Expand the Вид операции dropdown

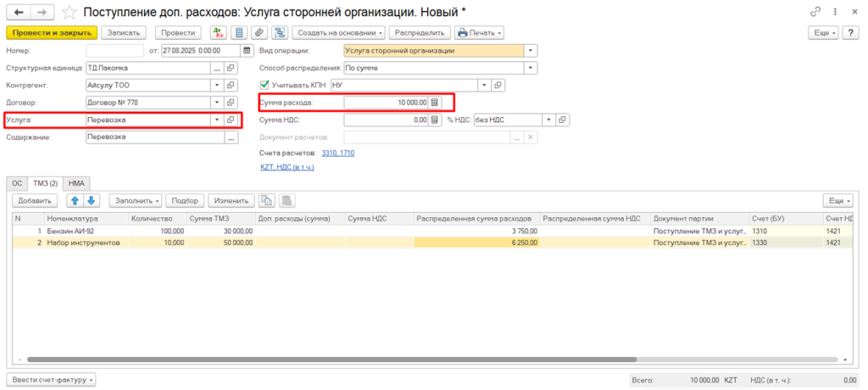coord(531,51)
